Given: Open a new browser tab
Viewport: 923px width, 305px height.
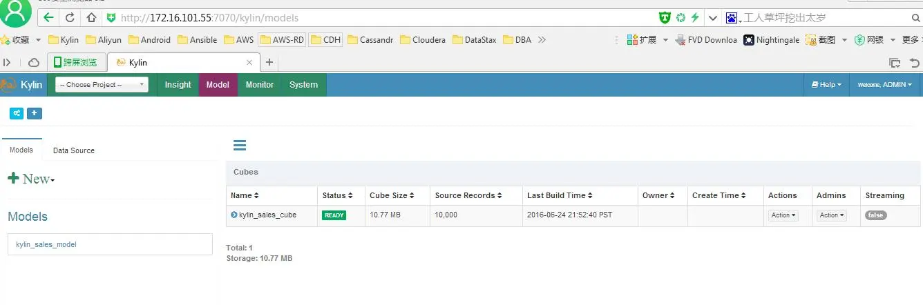Looking at the screenshot, I should [269, 62].
